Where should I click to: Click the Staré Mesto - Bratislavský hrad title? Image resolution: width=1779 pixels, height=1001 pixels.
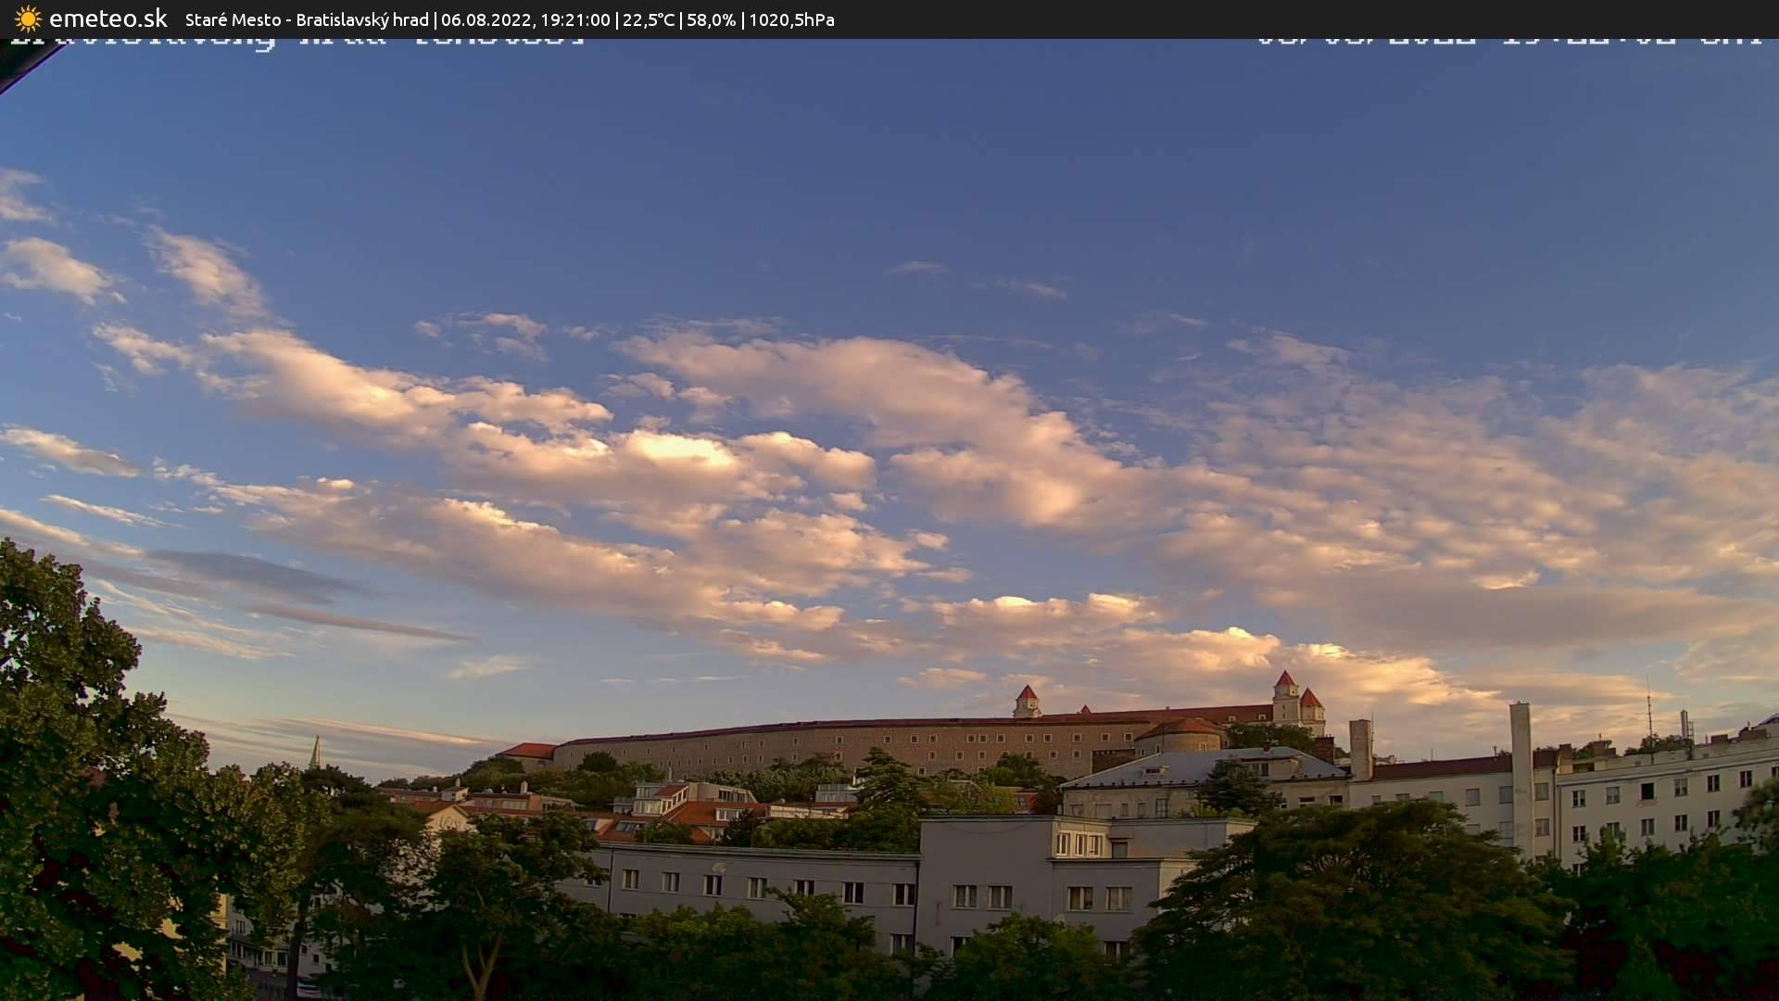(307, 19)
